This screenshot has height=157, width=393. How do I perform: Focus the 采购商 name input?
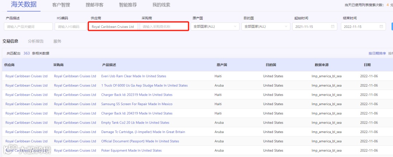click(164, 26)
